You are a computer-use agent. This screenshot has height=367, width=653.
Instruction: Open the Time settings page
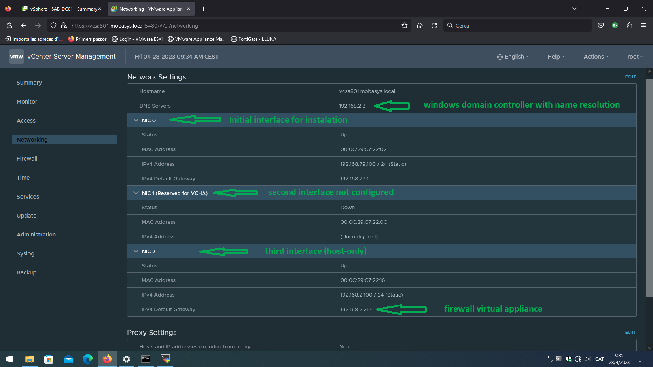click(x=23, y=178)
